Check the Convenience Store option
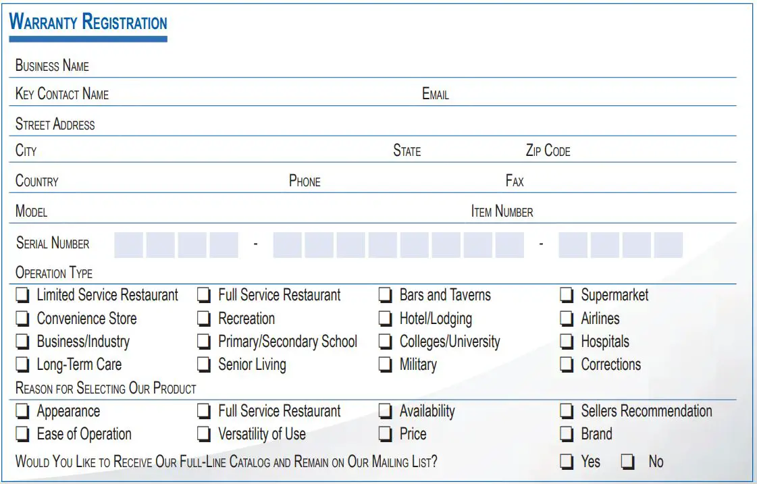The width and height of the screenshot is (757, 484). (23, 319)
